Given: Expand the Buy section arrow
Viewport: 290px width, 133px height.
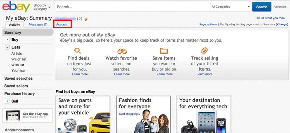Looking at the screenshot, I should point(7,40).
